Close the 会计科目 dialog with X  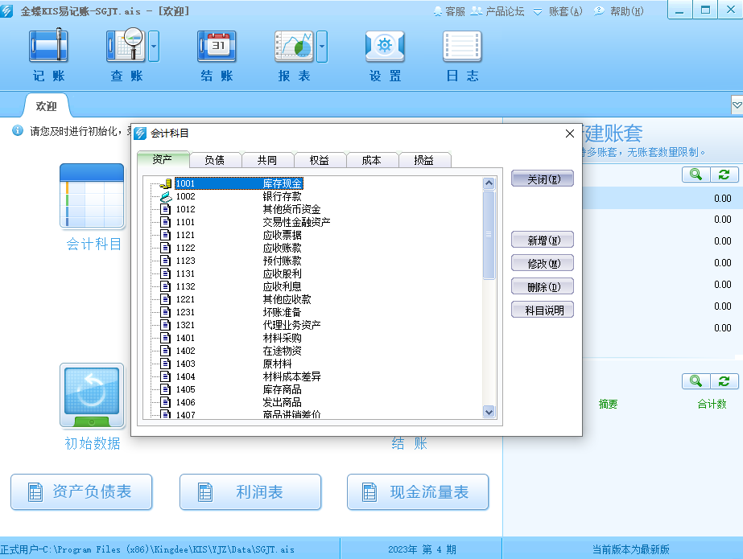(570, 134)
